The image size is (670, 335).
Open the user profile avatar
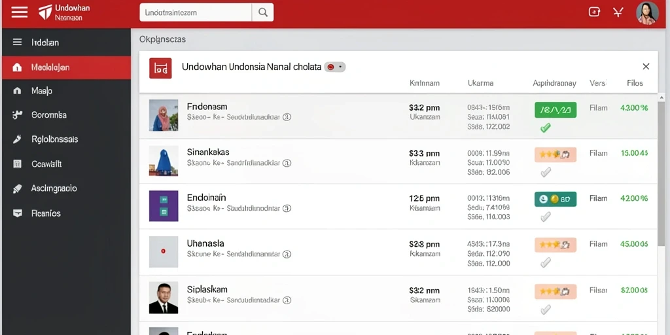[x=647, y=13]
